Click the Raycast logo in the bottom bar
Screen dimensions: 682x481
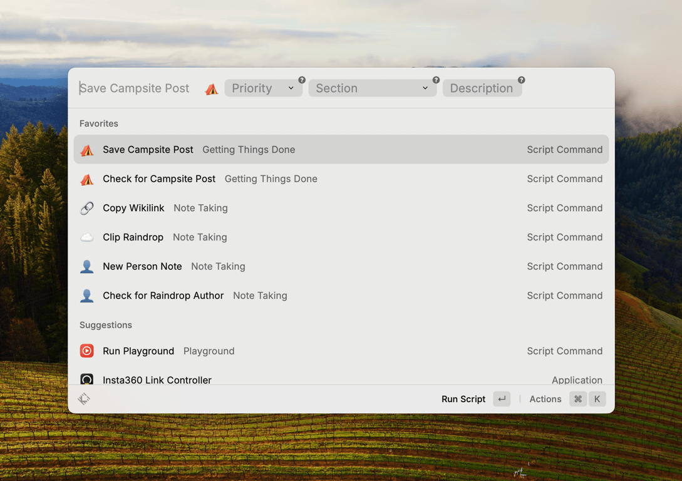coord(84,399)
